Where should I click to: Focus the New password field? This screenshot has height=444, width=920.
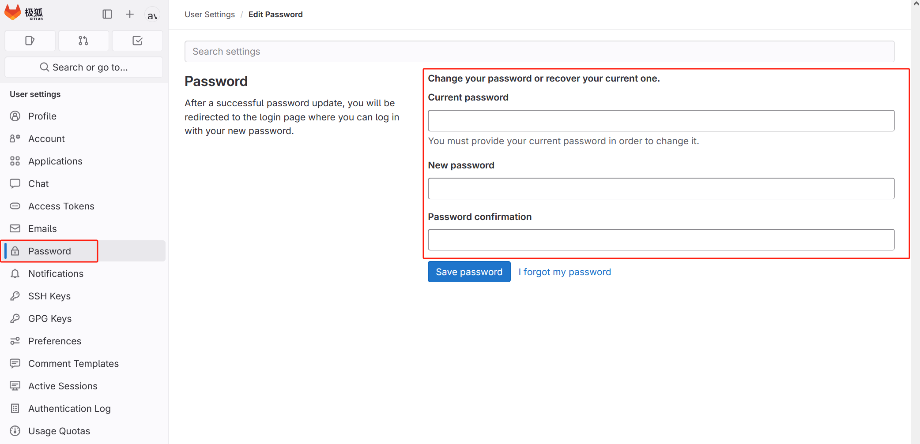tap(661, 188)
